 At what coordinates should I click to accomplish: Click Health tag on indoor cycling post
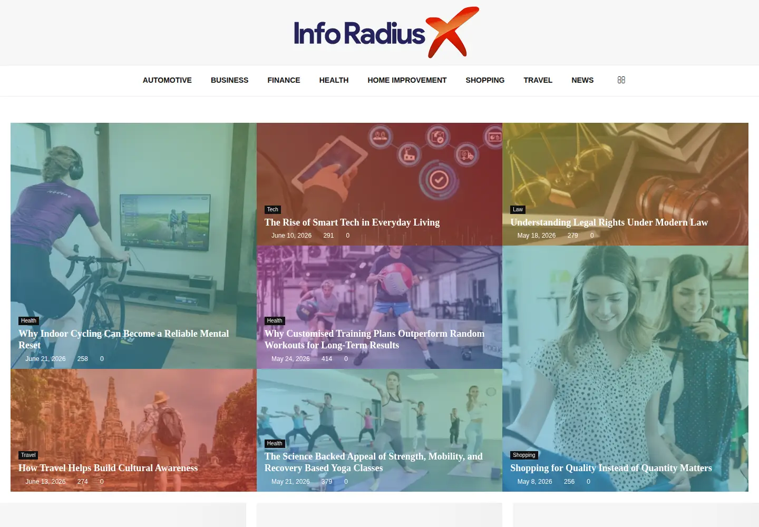click(x=28, y=321)
